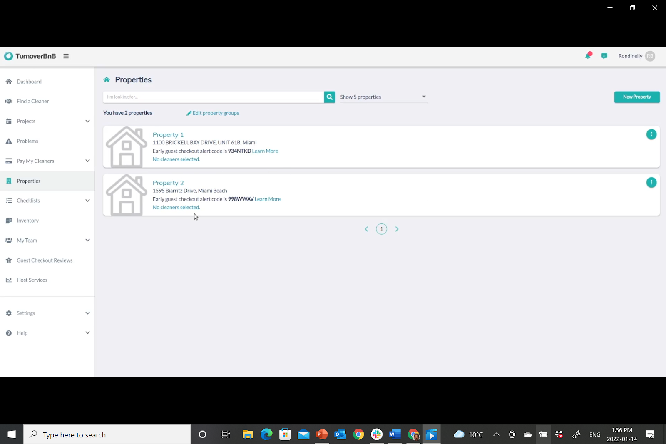
Task: Click the Settings gear icon
Action: pos(9,313)
